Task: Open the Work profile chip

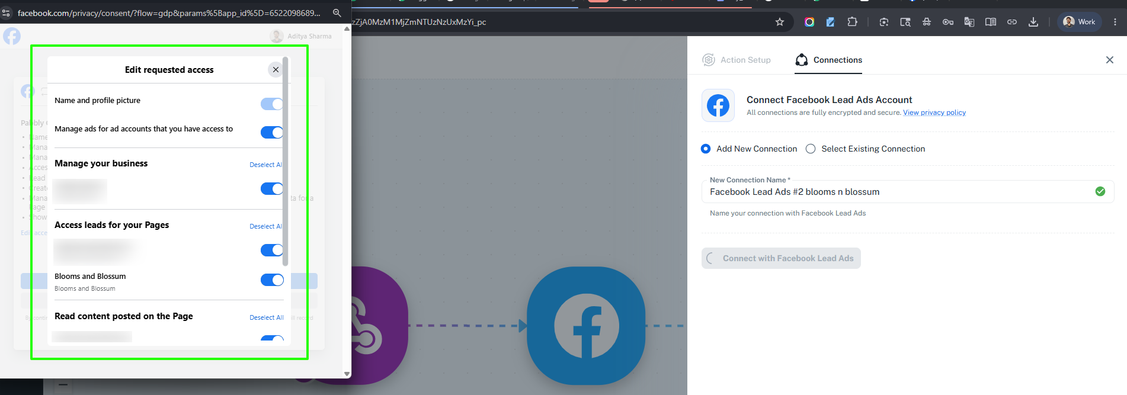Action: tap(1079, 22)
